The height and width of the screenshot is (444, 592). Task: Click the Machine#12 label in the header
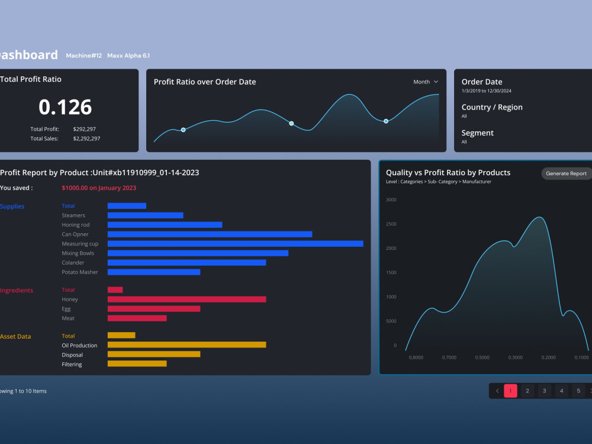click(83, 56)
